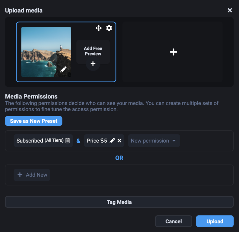
Task: Click Add New permission set
Action: 32,175
